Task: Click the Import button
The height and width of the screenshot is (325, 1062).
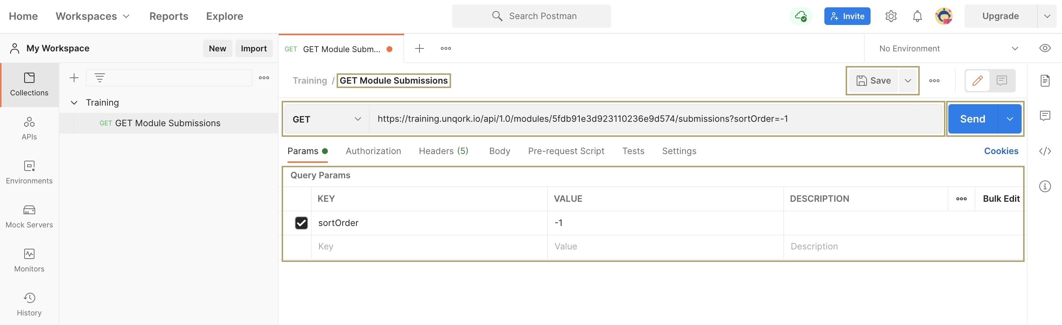Action: click(x=253, y=48)
